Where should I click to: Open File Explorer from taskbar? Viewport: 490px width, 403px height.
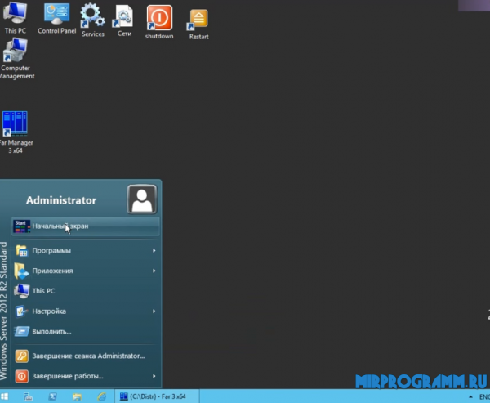[x=77, y=396]
